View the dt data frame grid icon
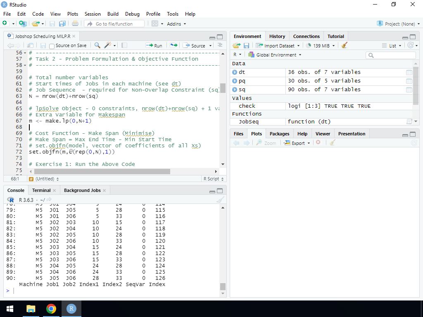The image size is (423, 317). pos(409,72)
